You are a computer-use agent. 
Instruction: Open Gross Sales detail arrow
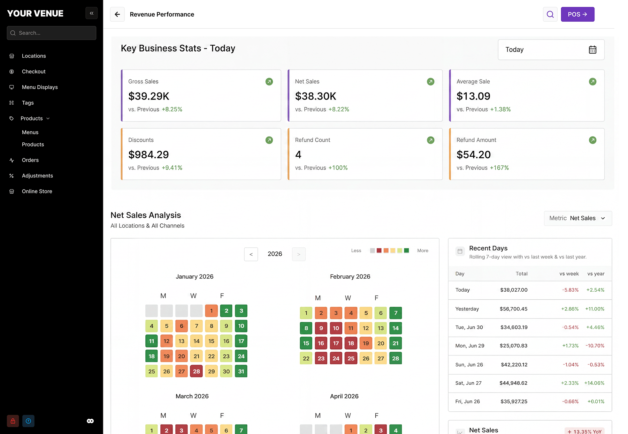pos(269,82)
